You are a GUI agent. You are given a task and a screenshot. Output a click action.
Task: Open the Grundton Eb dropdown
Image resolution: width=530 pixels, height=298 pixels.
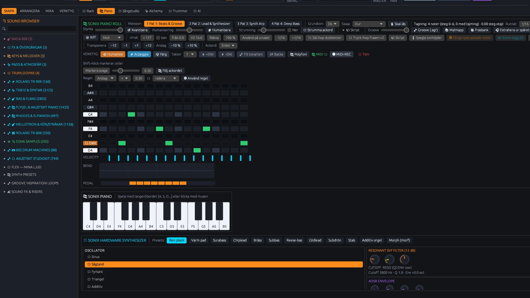point(332,24)
